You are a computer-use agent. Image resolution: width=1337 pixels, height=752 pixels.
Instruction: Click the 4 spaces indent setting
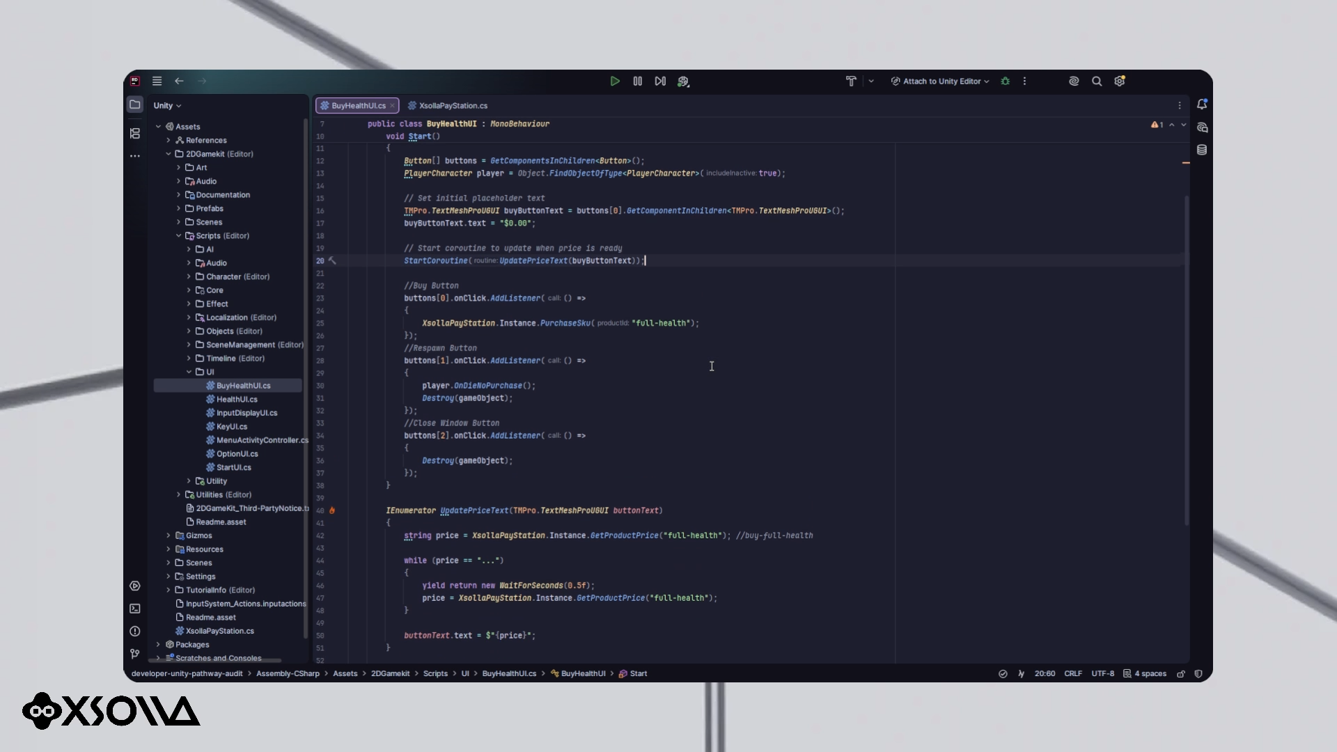1145,674
